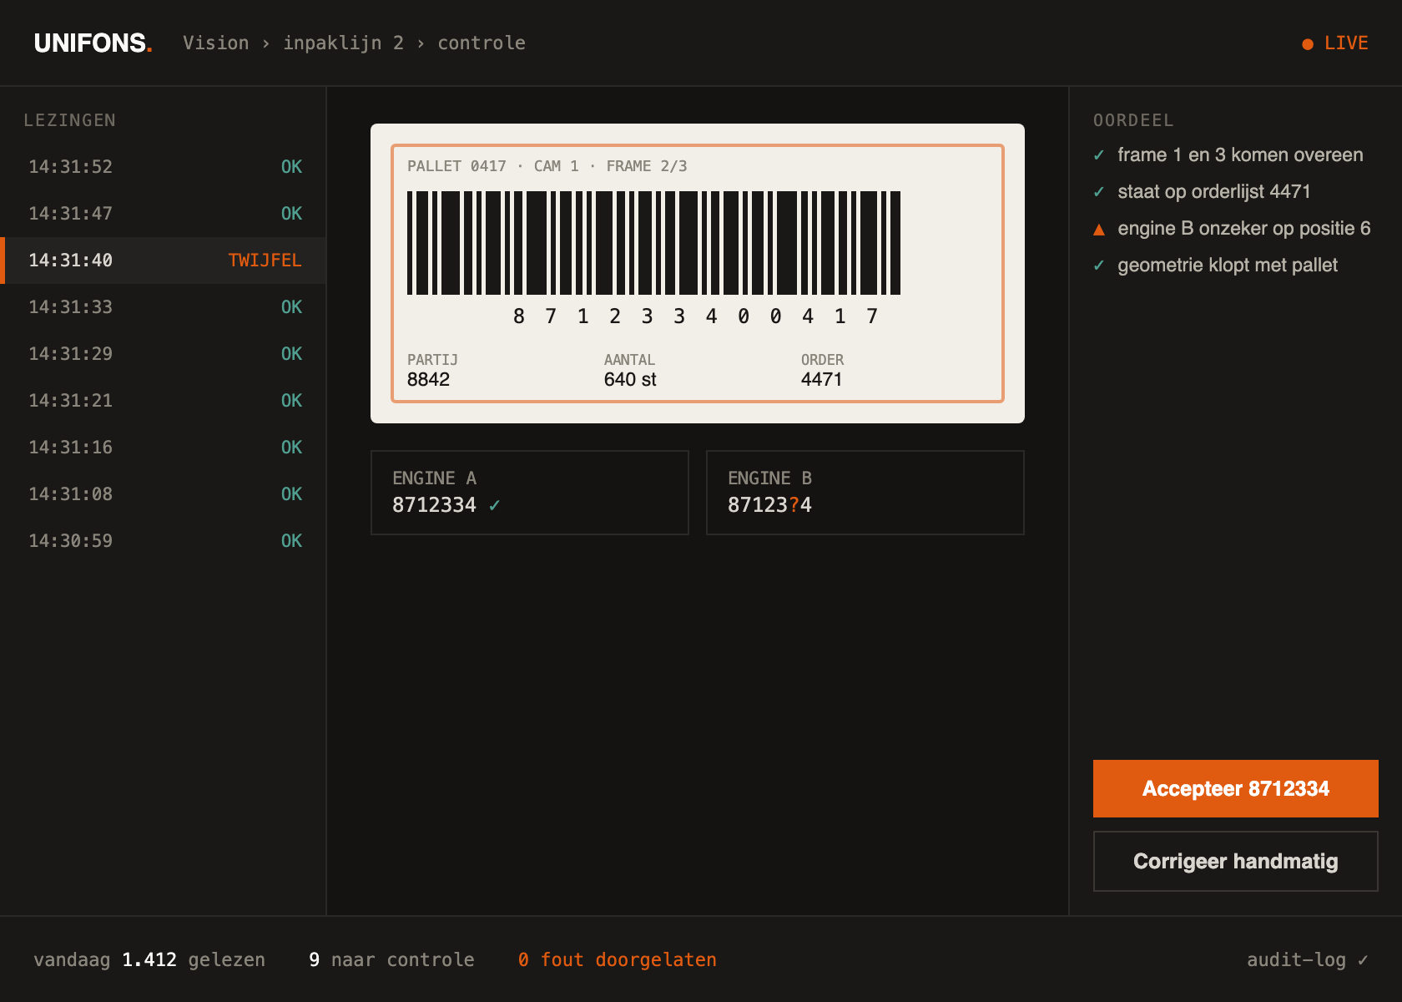The width and height of the screenshot is (1402, 1002).
Task: Select the 14:31:52 OK reading
Action: pos(164,167)
